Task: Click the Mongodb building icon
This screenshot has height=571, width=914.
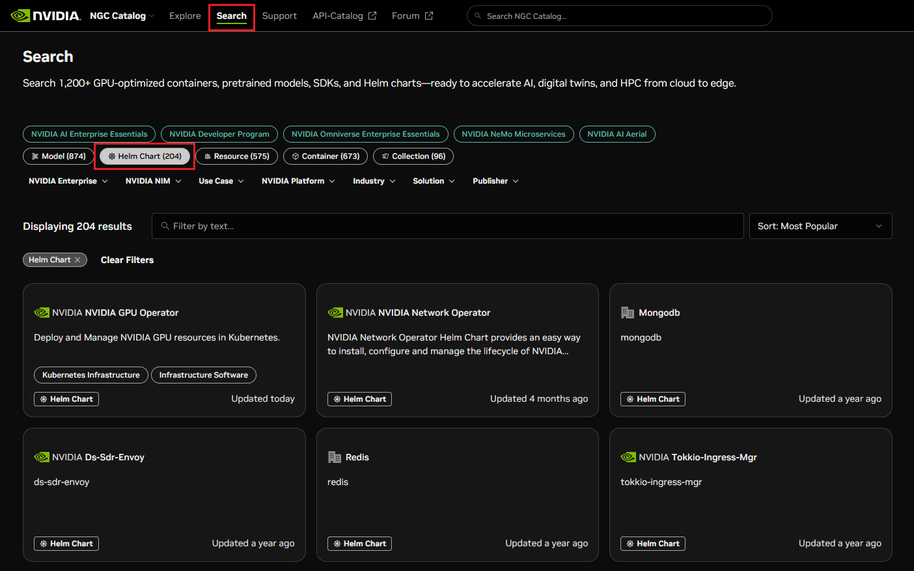Action: [628, 313]
